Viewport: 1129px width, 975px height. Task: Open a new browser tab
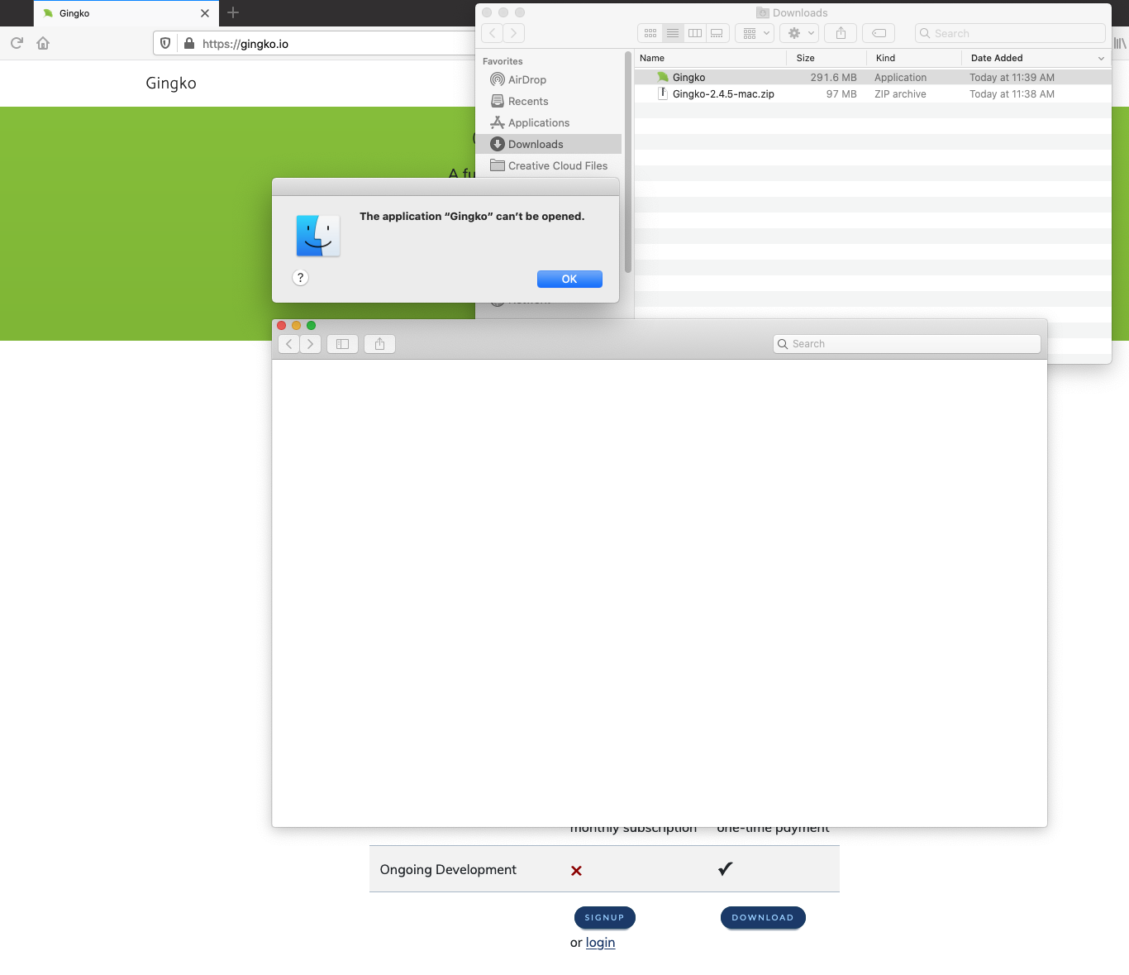coord(232,13)
